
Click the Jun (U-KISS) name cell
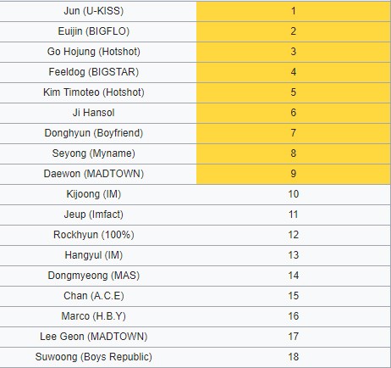(x=94, y=11)
